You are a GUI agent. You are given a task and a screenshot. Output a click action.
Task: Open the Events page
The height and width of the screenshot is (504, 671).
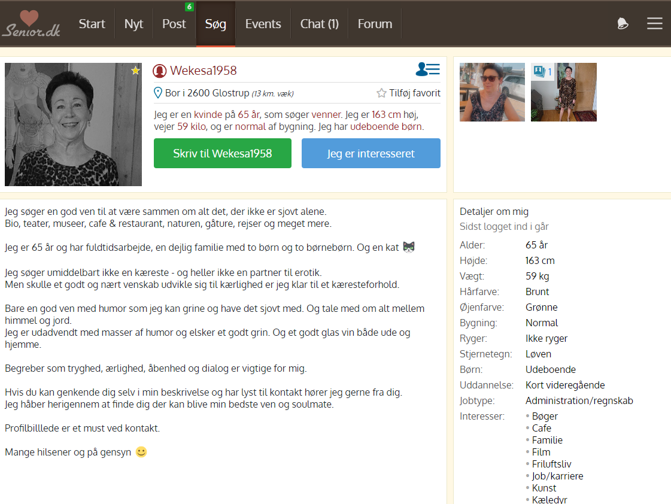pyautogui.click(x=263, y=24)
